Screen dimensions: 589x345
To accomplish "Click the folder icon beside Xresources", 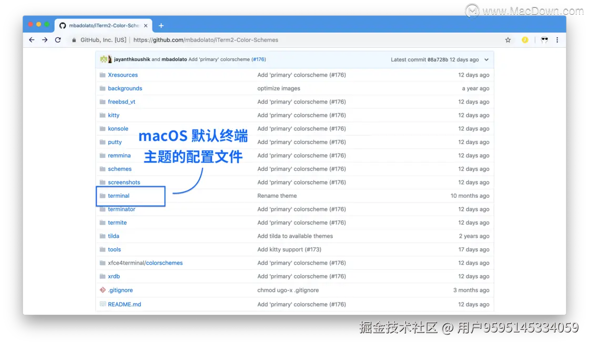I will (x=103, y=75).
